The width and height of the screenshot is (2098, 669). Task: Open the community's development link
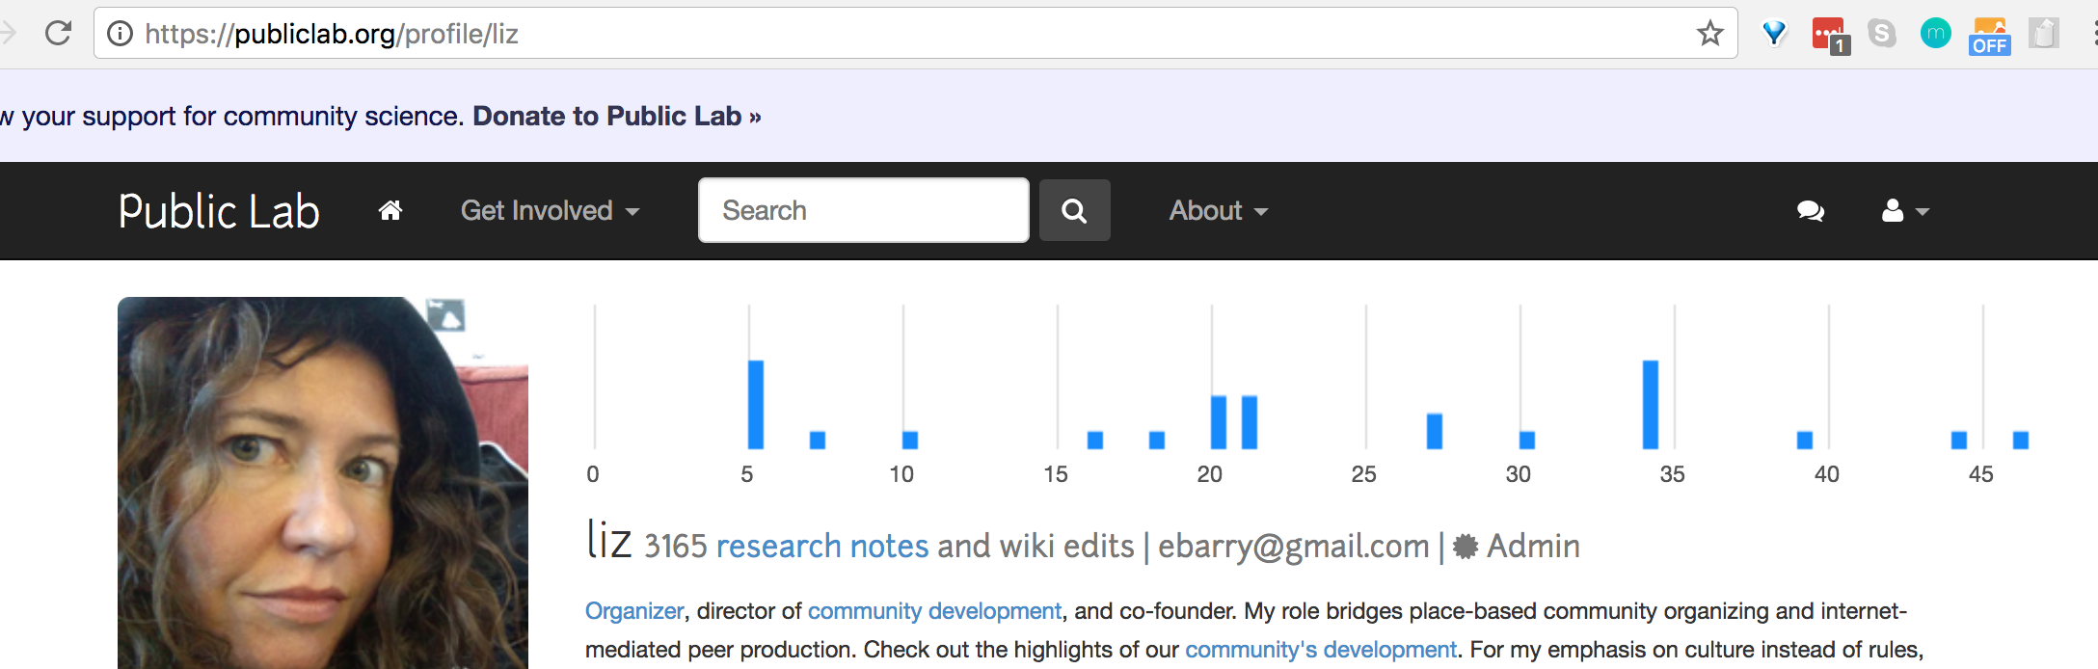click(x=1321, y=650)
